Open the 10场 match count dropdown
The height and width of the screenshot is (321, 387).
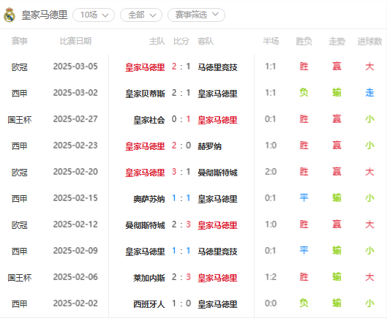[x=94, y=15]
